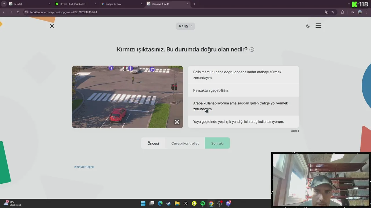Open the X app in taskbar
This screenshot has width=371, height=208.
pos(185,203)
